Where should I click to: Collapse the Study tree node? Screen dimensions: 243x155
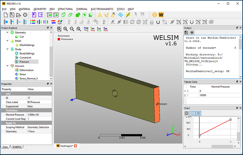8,49
